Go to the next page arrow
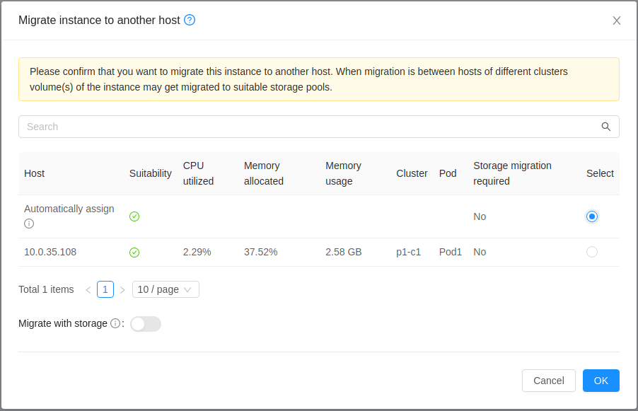 pyautogui.click(x=122, y=290)
